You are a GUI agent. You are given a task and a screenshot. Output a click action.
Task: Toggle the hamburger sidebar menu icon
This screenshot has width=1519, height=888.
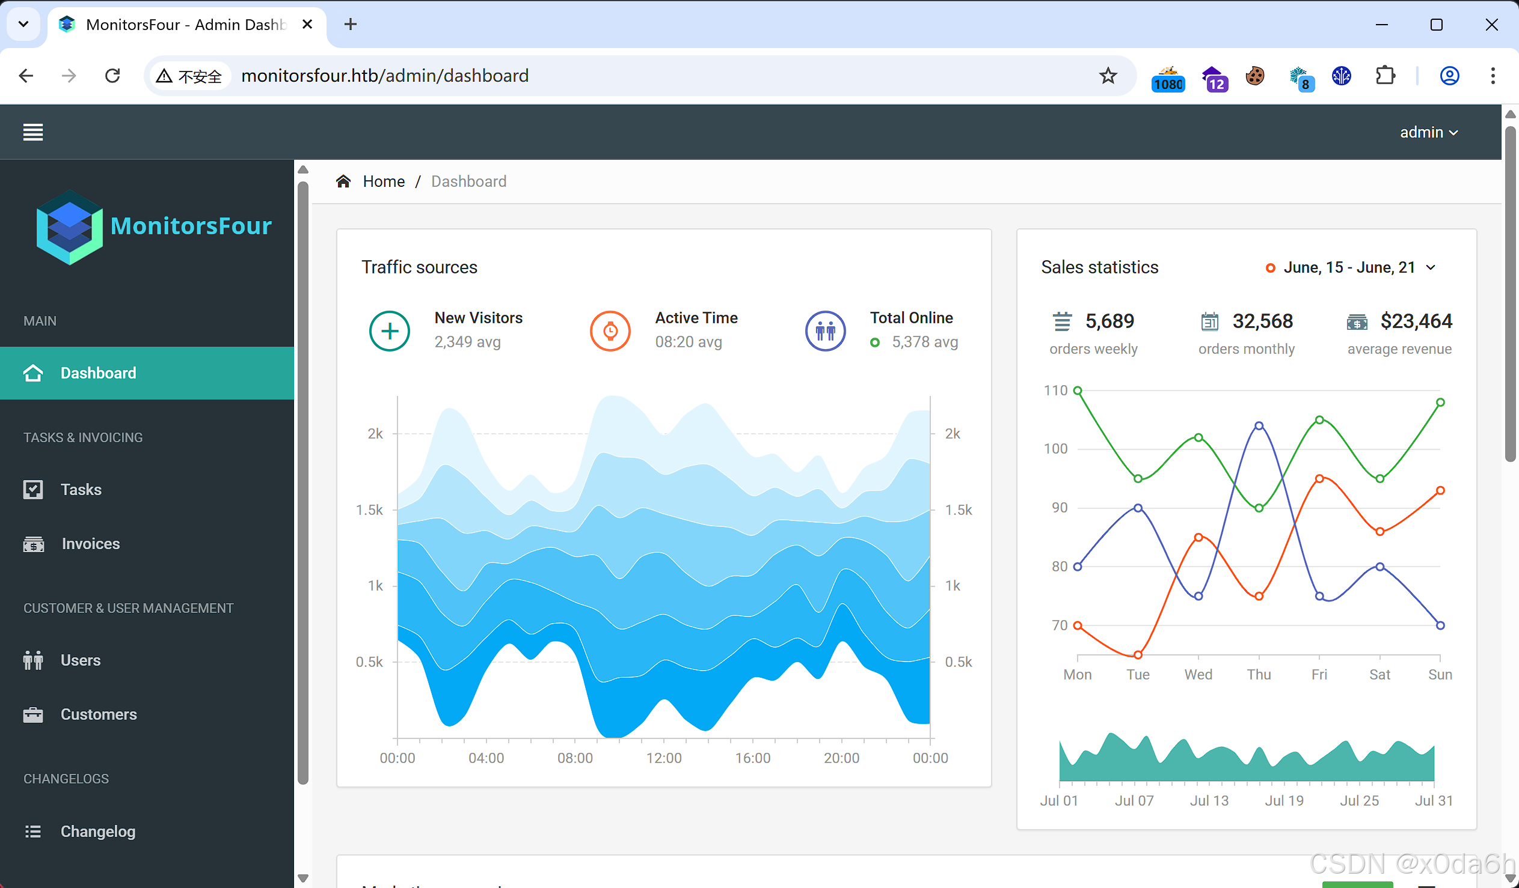(x=33, y=132)
